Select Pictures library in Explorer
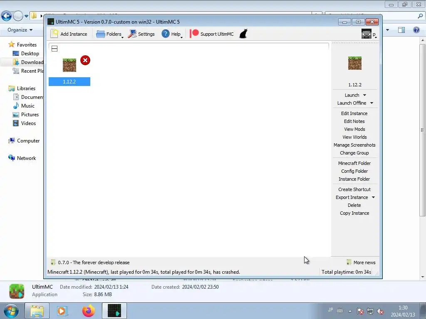 click(x=26, y=115)
